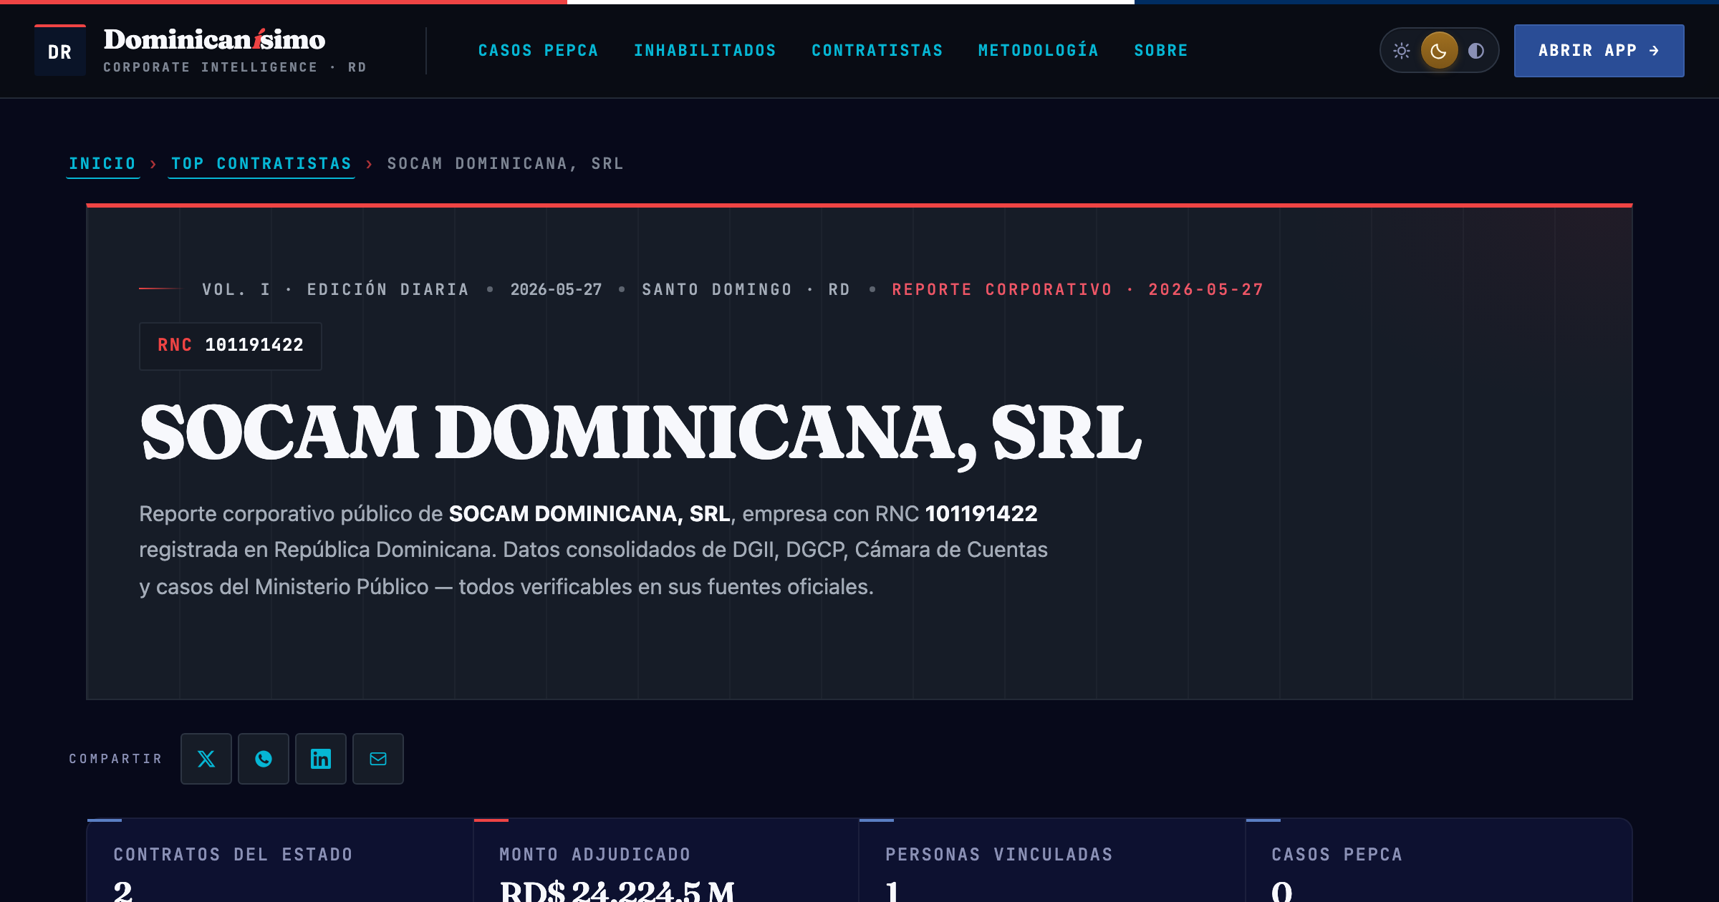Share on X (Twitter) icon

point(206,759)
